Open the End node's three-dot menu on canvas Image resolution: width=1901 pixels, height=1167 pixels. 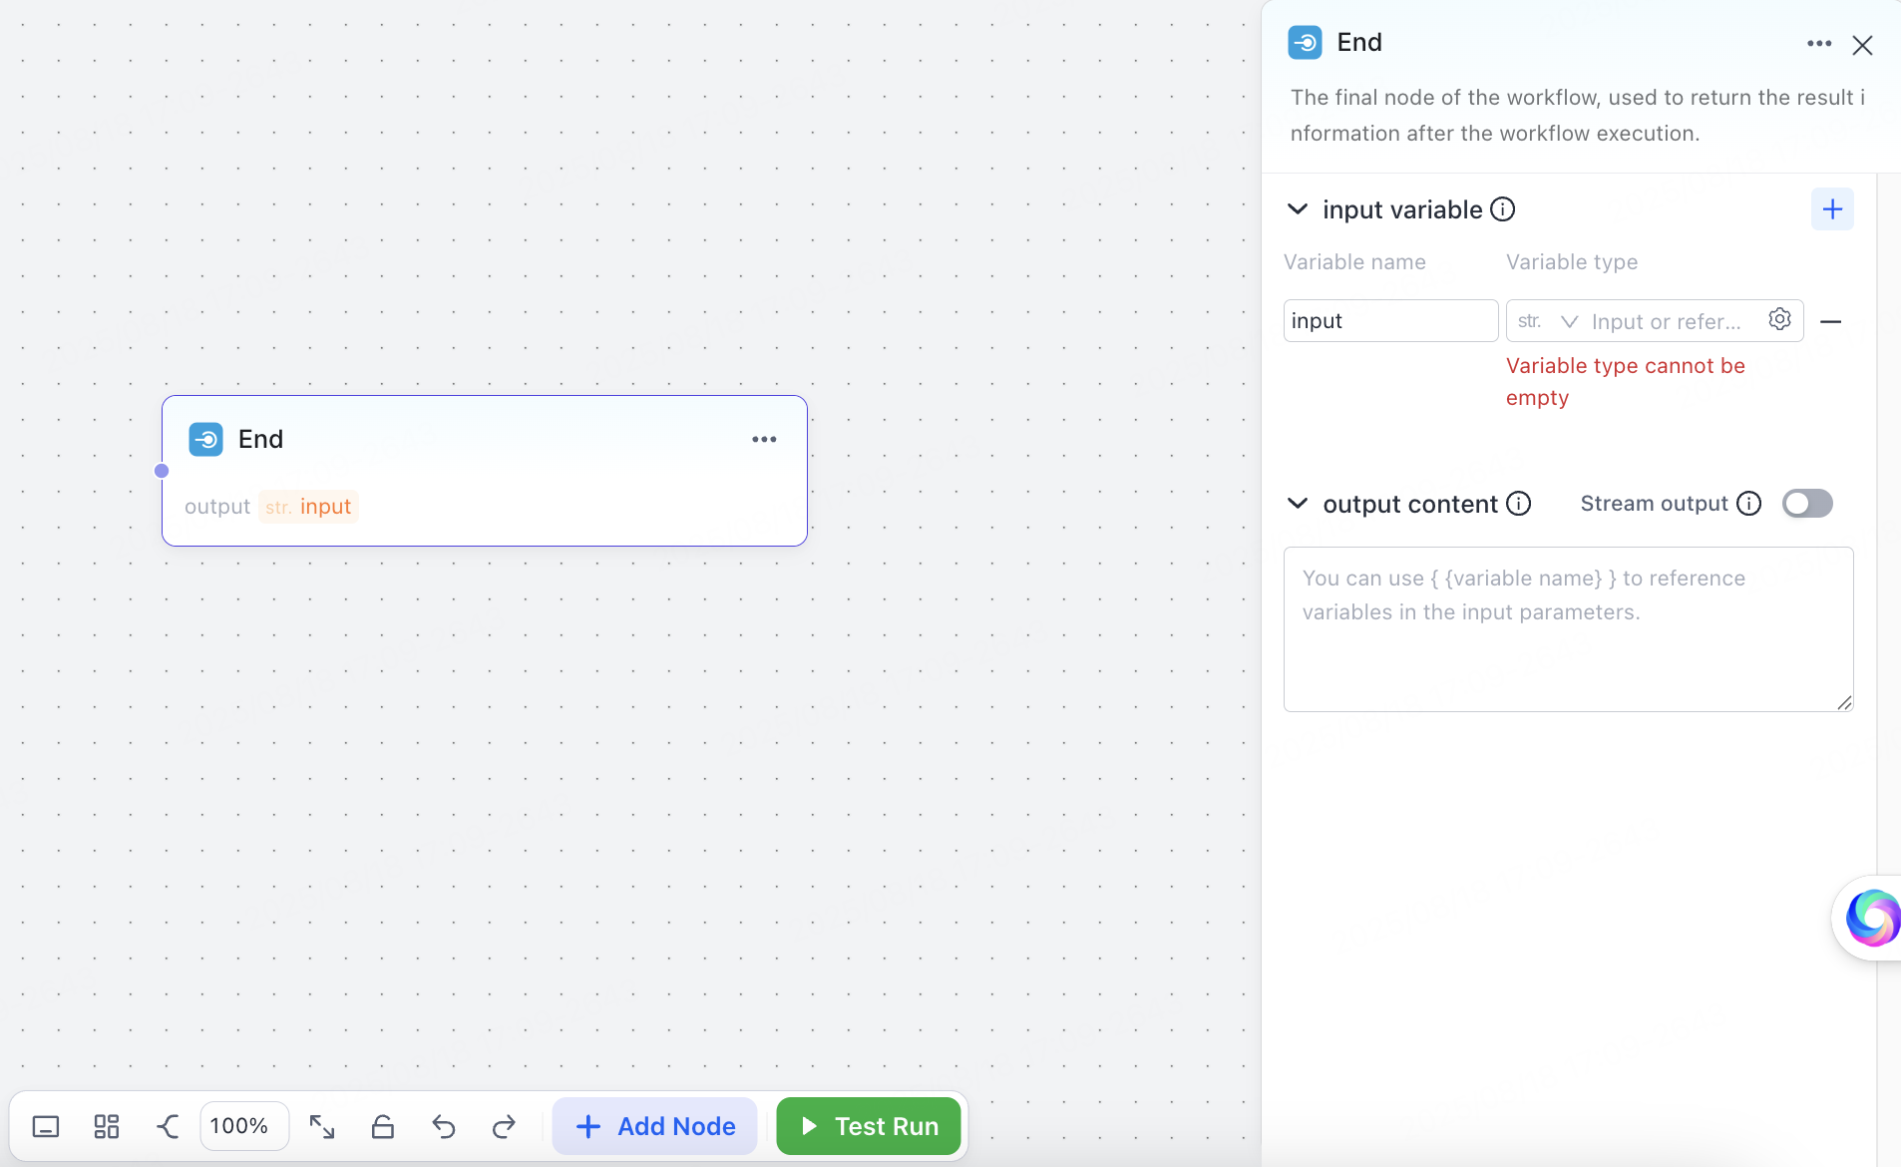[764, 439]
